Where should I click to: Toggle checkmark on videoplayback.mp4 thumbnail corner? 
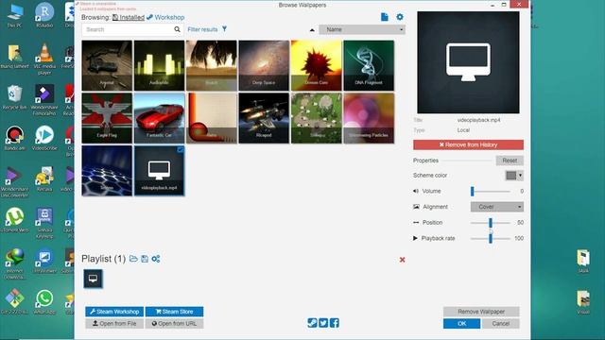tap(181, 149)
